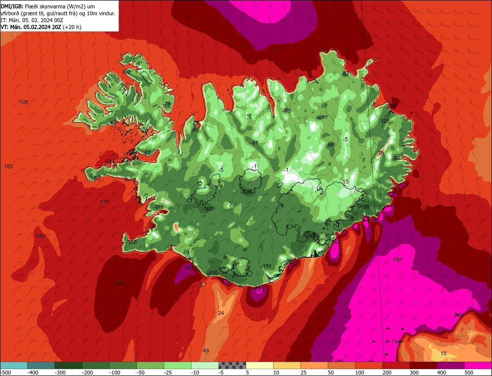The height and width of the screenshot is (376, 492).
Task: Click the light green legend swatch between -25 and -10
Action: [178, 365]
